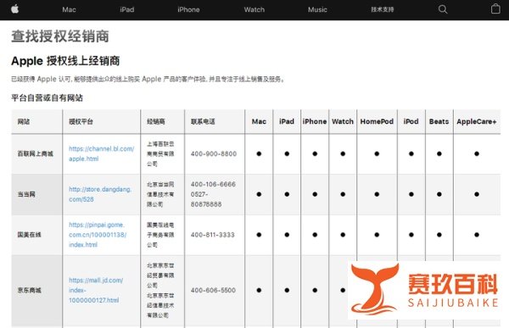
Task: Click the iPod column header
Action: [411, 121]
